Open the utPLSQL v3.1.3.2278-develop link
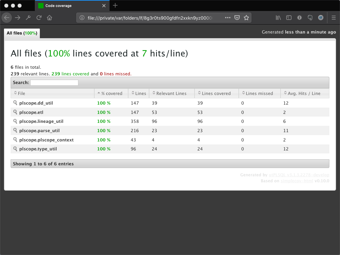The image size is (340, 255). point(298,175)
